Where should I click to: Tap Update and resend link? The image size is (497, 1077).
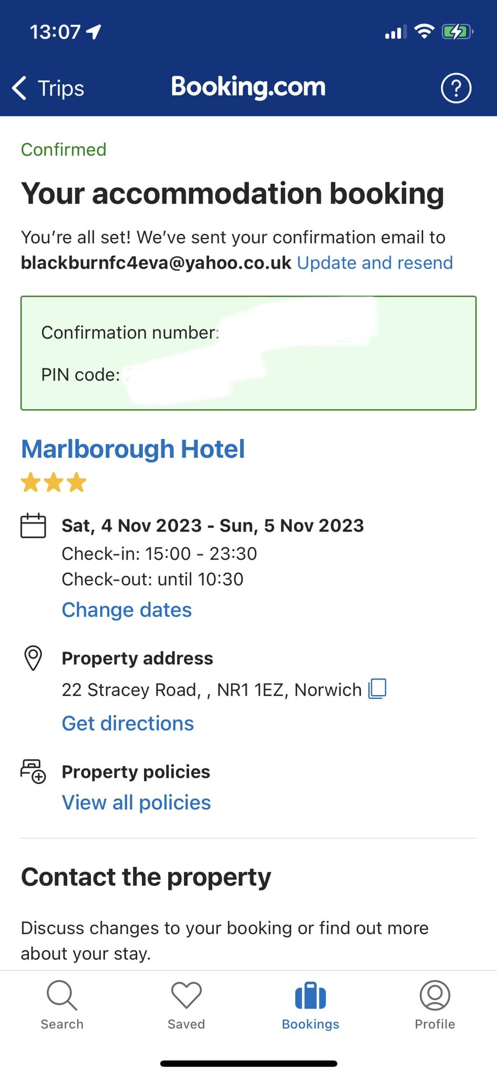coord(375,262)
